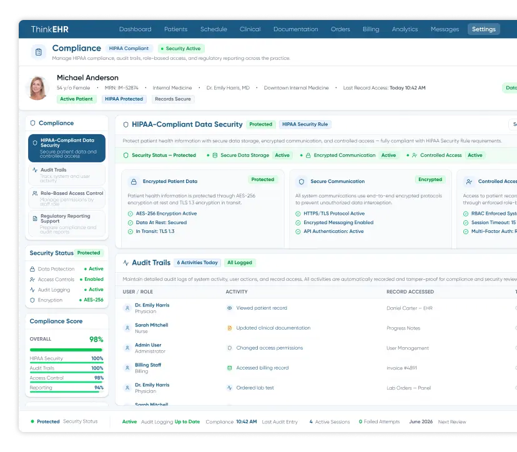Click the Security Status – Protected shield icon

[x=126, y=155]
